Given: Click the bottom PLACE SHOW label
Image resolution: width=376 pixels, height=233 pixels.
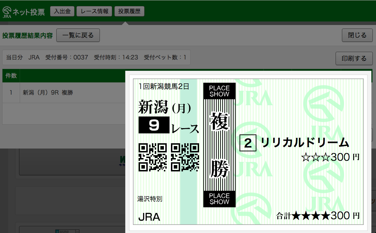Looking at the screenshot, I should [219, 199].
